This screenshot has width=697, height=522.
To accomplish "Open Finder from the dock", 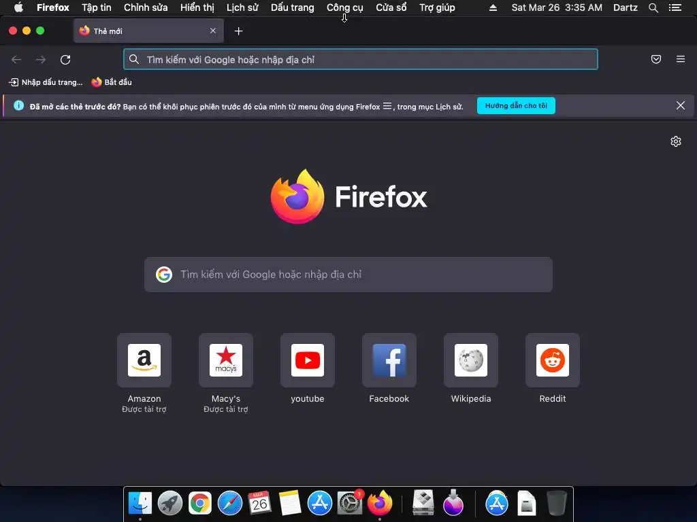I will [x=140, y=504].
